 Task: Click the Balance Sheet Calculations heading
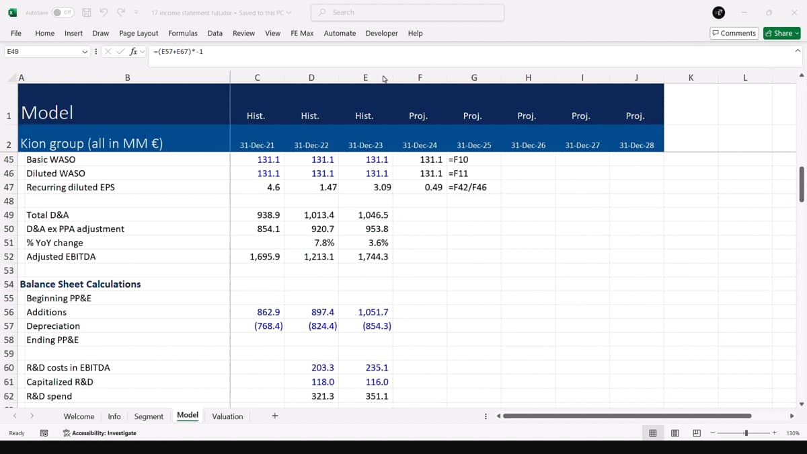[x=80, y=284]
